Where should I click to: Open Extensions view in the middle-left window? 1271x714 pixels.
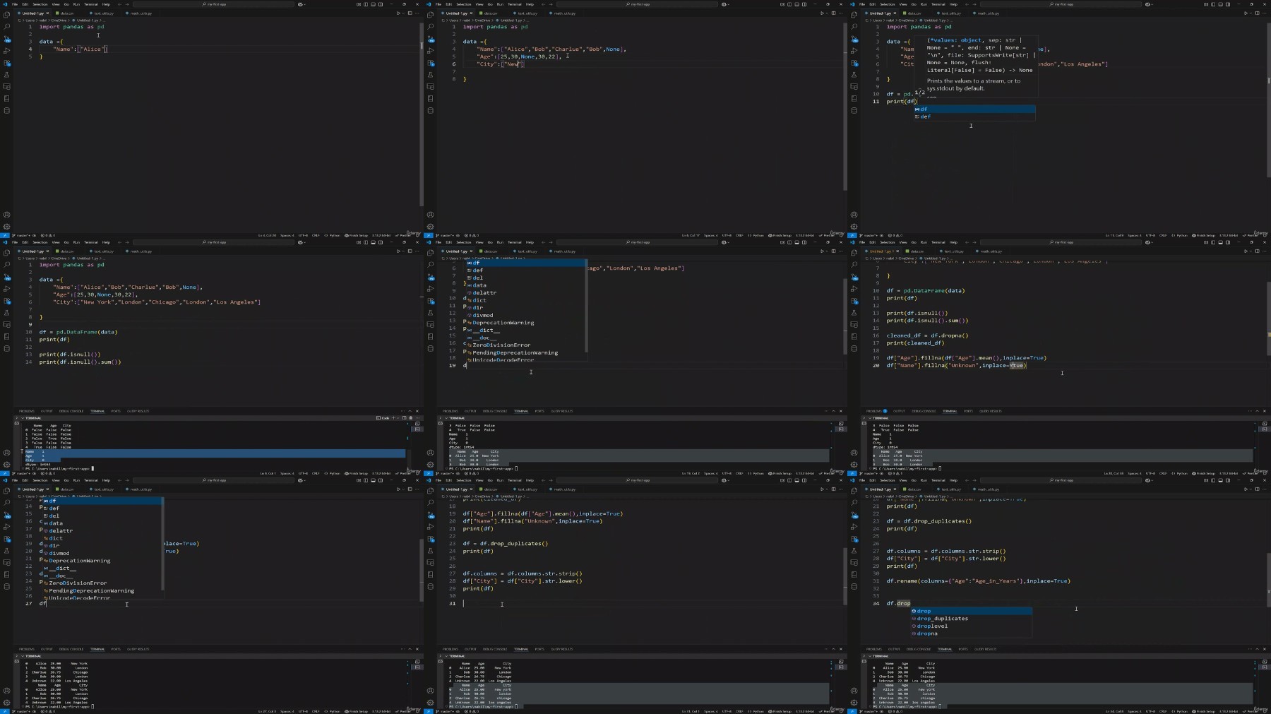point(7,300)
